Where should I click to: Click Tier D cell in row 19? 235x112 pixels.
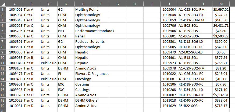(x=32, y=106)
